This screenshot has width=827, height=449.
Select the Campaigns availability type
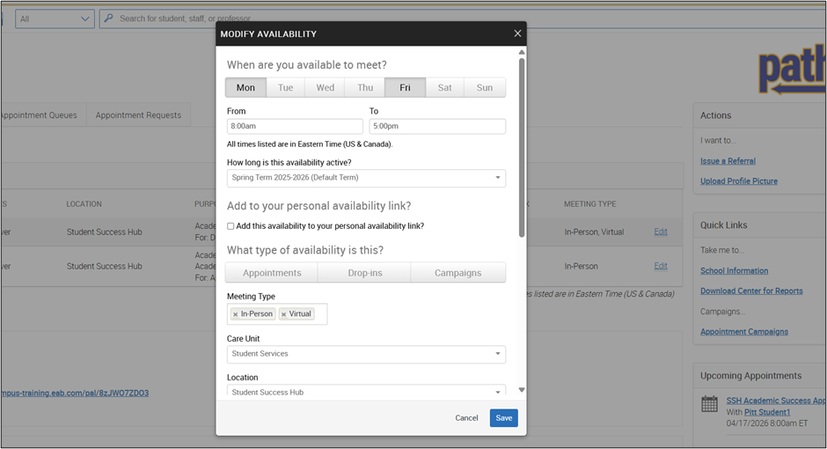click(457, 273)
